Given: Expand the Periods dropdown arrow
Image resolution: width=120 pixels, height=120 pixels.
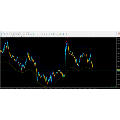Looking at the screenshot, I should [x=65, y=34].
